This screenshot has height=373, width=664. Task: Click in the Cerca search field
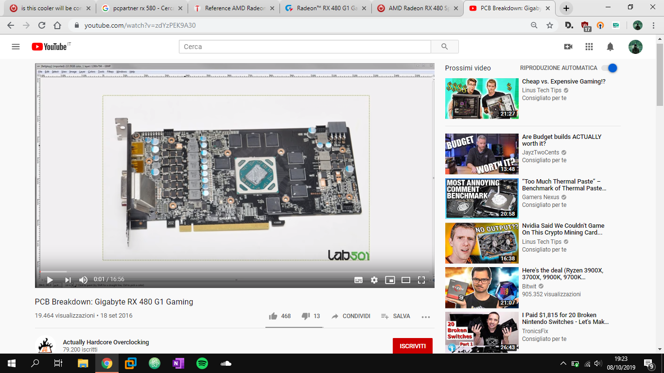tap(305, 47)
